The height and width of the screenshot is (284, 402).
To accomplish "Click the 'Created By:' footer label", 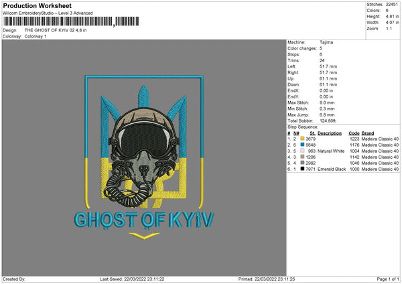I will click(14, 279).
